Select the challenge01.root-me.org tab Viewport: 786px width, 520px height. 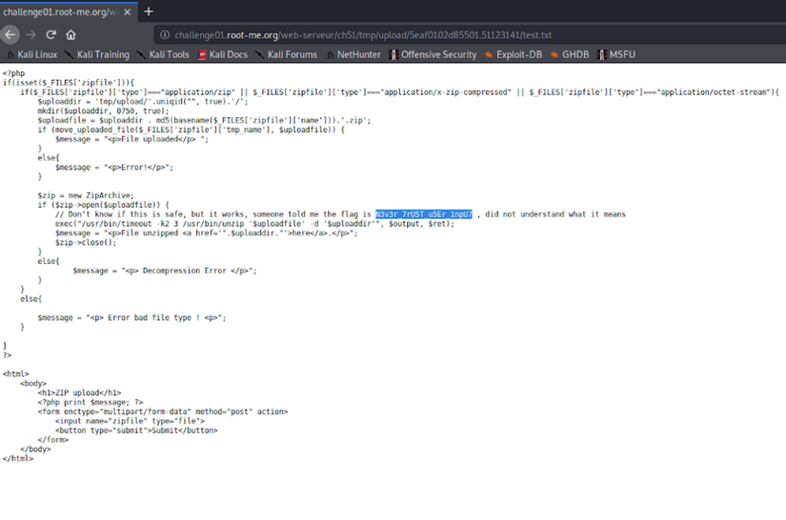(62, 12)
